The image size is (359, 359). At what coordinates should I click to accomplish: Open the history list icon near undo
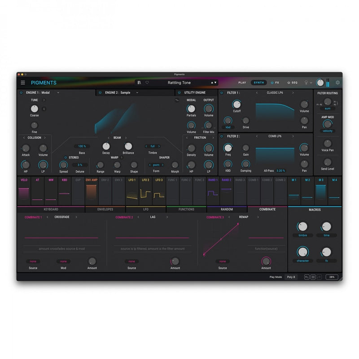point(313,277)
